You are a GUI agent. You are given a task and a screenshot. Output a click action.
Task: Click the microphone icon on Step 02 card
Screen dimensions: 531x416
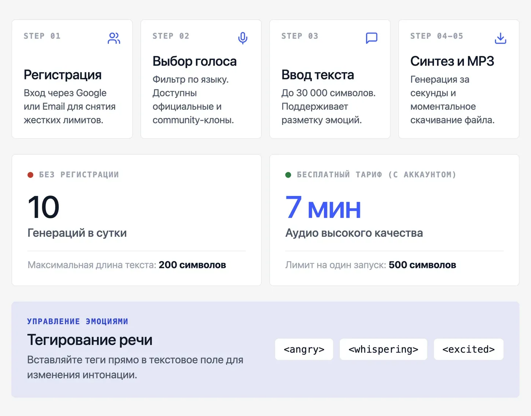point(243,38)
